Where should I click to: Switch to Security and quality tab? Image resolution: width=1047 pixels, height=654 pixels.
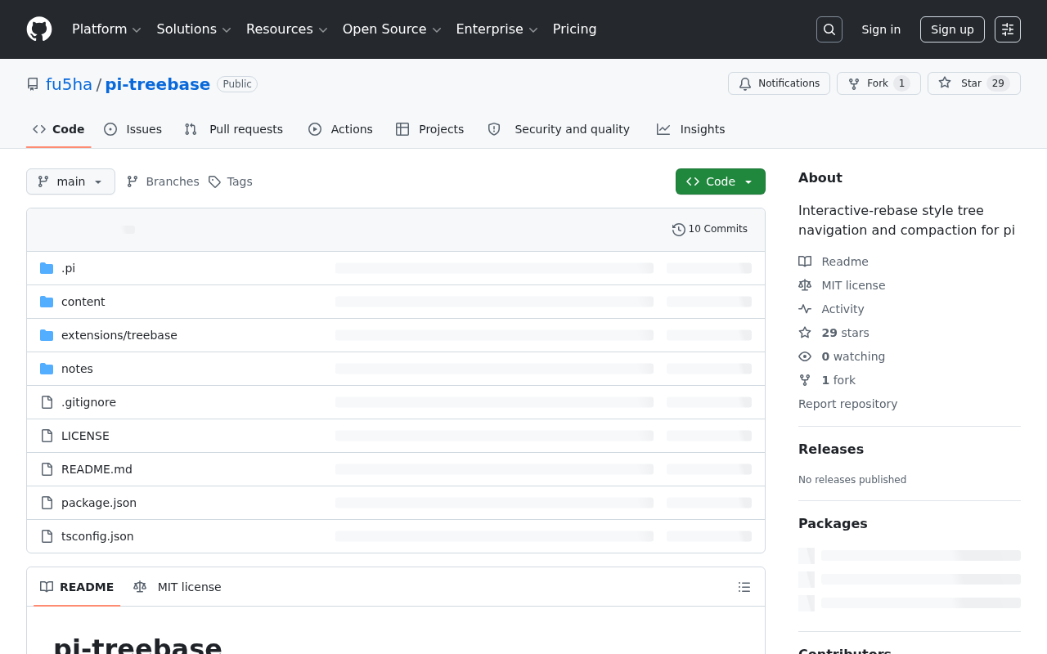pos(559,129)
